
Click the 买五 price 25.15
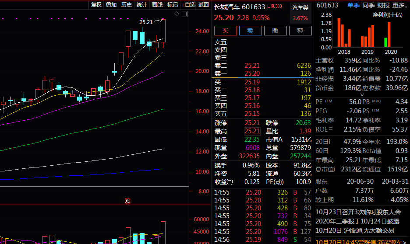(252, 114)
